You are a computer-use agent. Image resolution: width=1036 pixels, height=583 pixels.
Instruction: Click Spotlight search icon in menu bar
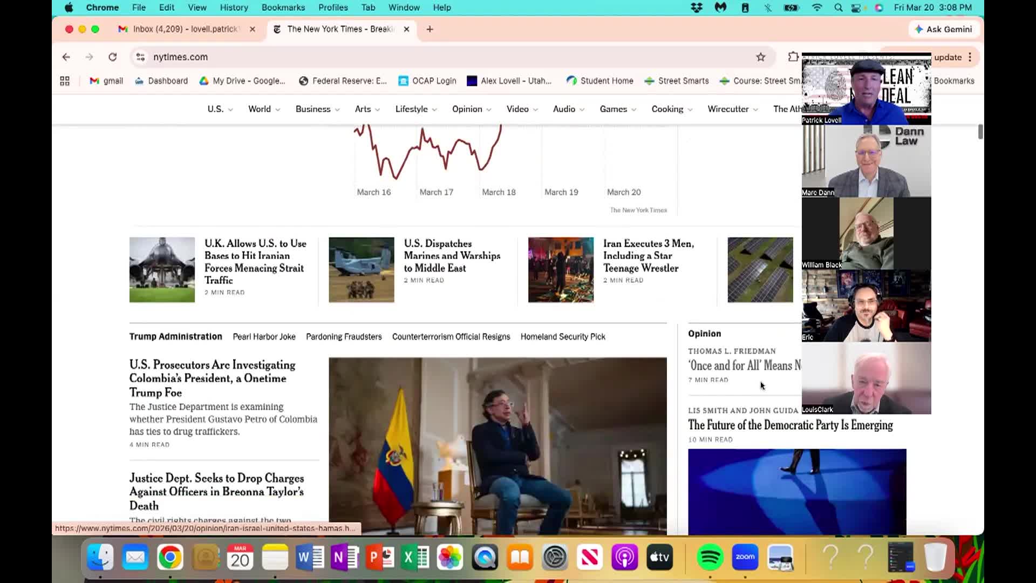(x=838, y=8)
